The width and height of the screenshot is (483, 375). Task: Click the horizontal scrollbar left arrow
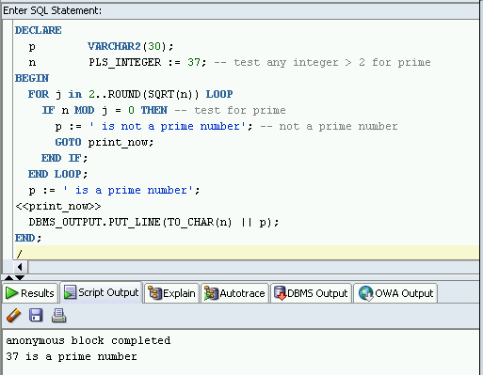(x=21, y=267)
